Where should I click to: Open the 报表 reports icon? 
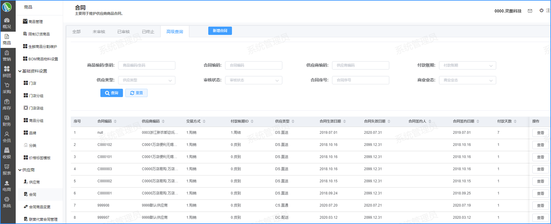(x=7, y=170)
